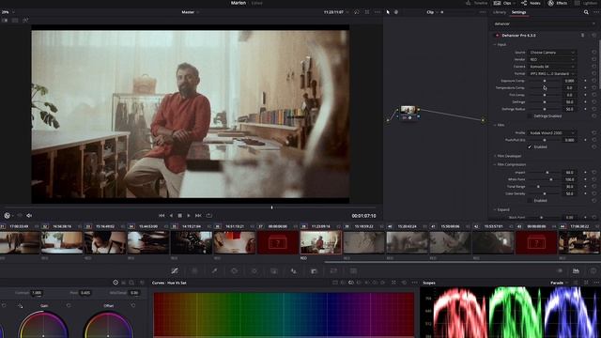
Task: Open the Camera Komodo 6K dropdown
Action: coord(552,67)
